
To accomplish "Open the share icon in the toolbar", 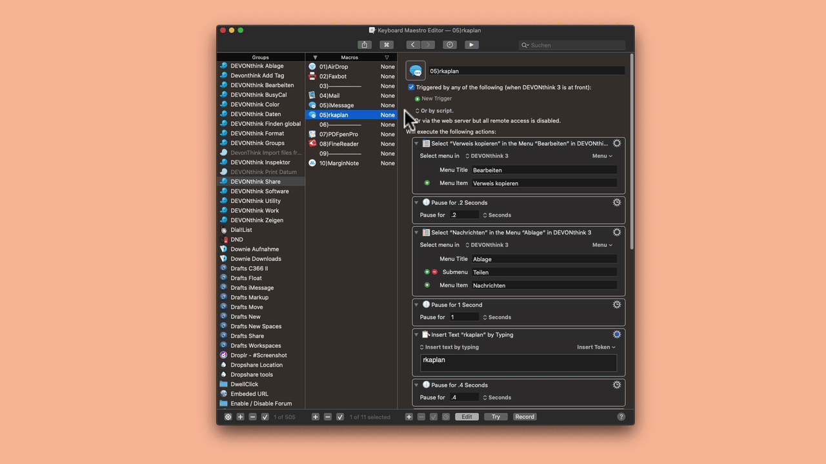I will coord(364,44).
